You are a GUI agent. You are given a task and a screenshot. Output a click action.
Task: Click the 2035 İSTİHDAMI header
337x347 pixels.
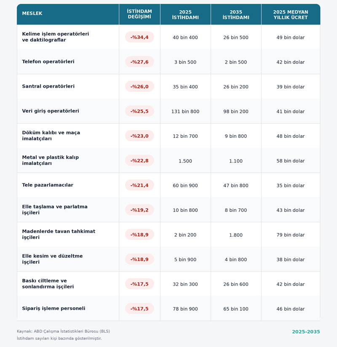click(236, 15)
